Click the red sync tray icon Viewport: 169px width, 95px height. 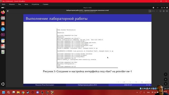[140, 92]
